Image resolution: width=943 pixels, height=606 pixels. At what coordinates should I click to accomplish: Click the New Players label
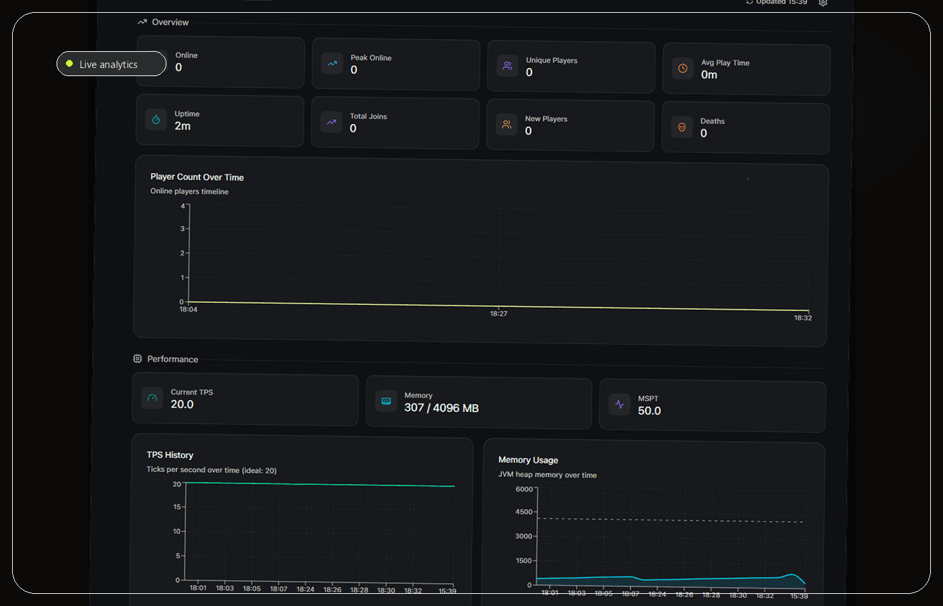[546, 119]
